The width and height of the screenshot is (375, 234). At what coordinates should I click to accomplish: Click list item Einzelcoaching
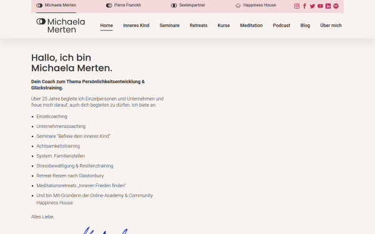(52, 117)
